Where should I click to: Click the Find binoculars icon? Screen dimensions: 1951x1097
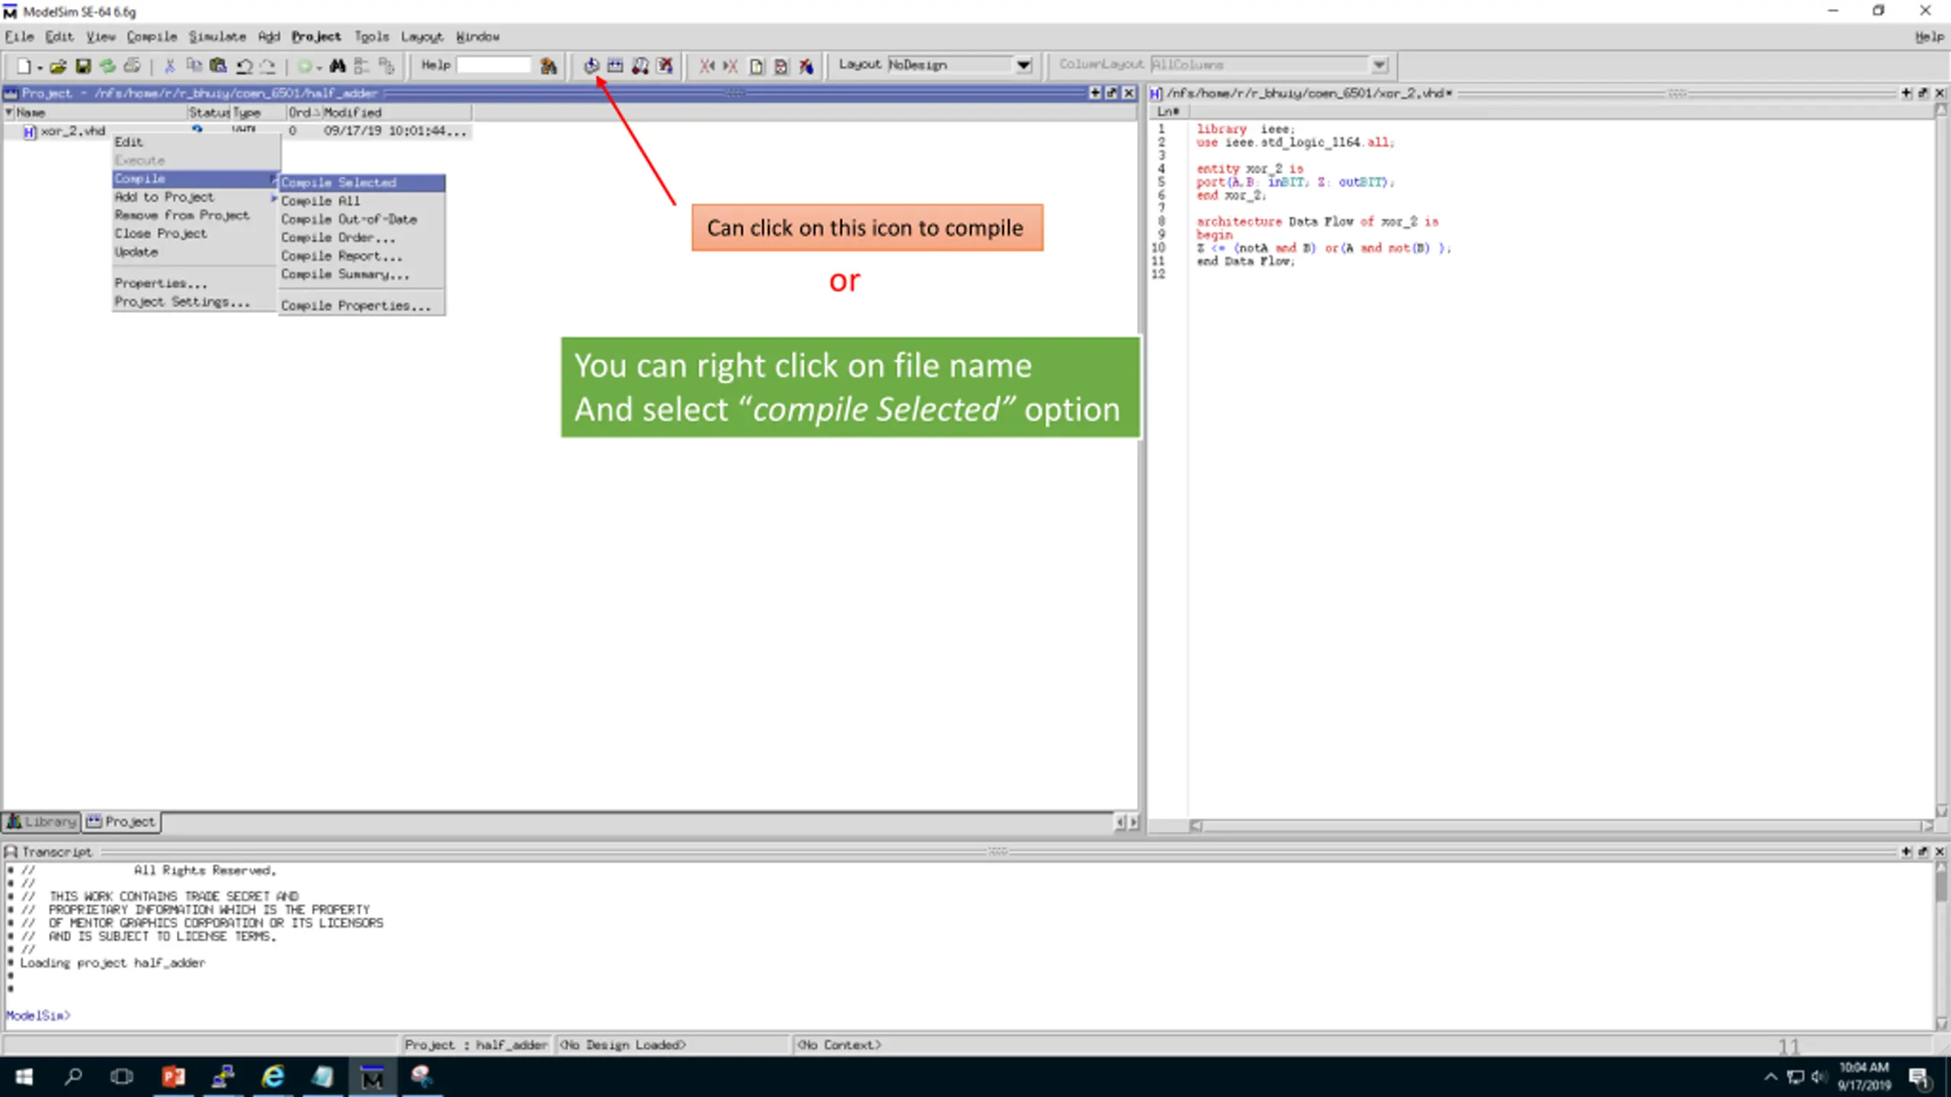pos(338,66)
